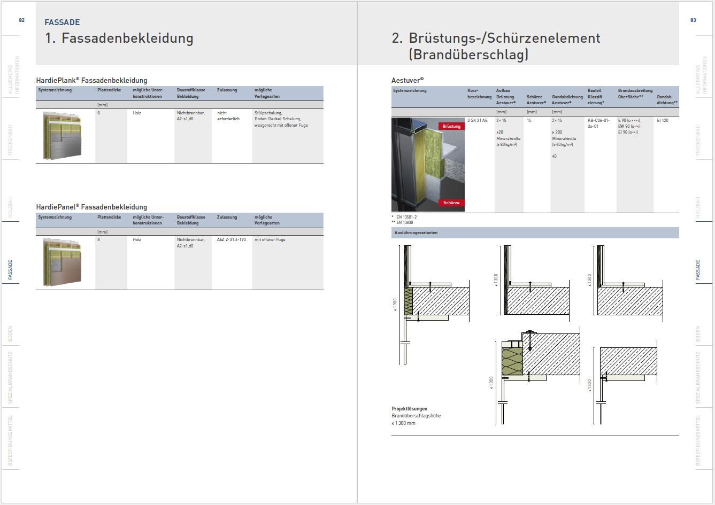Image resolution: width=715 pixels, height=505 pixels.
Task: Click the Aestuver parapet 3D illustration
Action: tap(428, 165)
